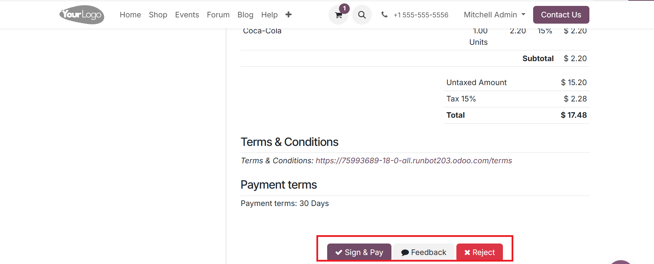Open the Help menu item
Viewport: 654px width, 264px height.
pos(269,15)
